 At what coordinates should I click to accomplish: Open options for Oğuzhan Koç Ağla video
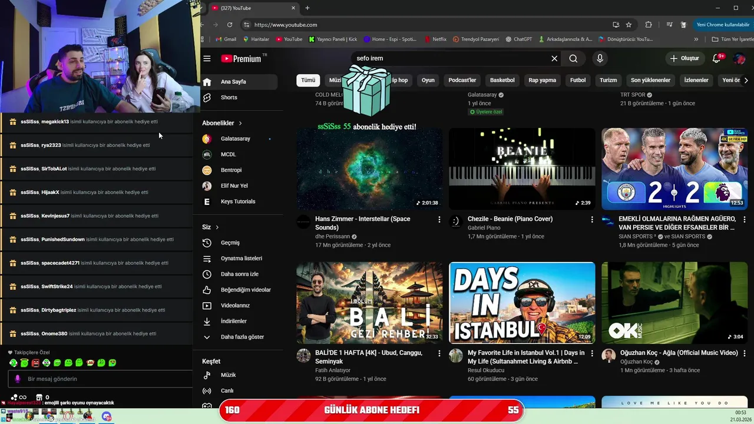tap(745, 353)
